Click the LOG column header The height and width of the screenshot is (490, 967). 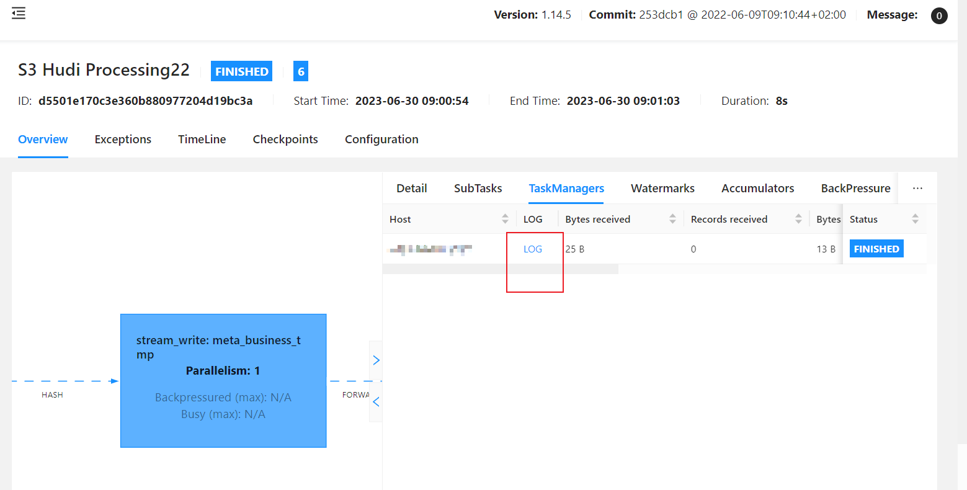coord(533,220)
